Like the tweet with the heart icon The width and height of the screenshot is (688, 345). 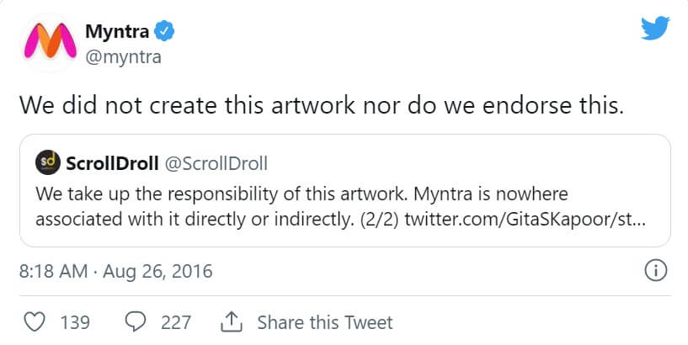pos(35,321)
